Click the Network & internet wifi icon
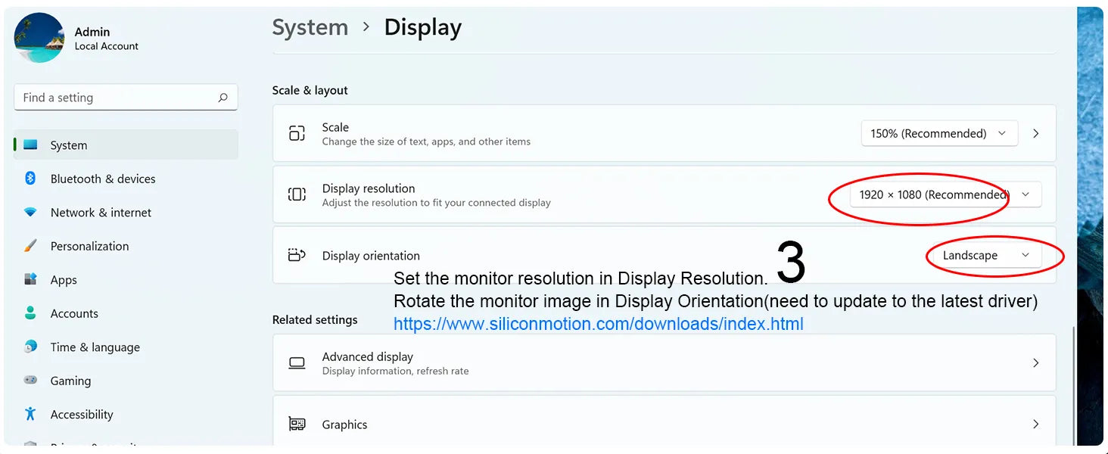 point(30,213)
